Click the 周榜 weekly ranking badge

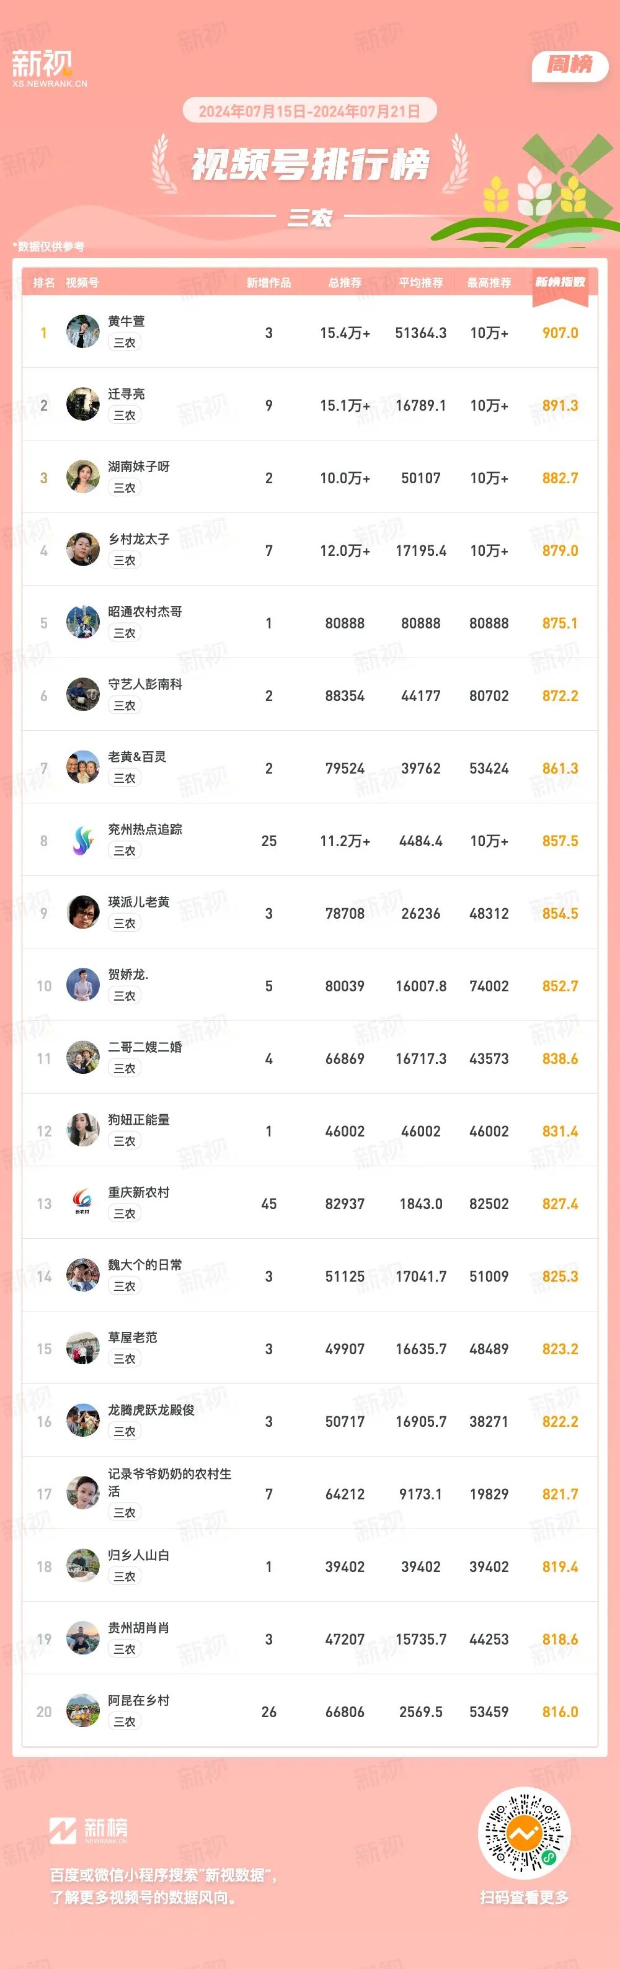(570, 66)
